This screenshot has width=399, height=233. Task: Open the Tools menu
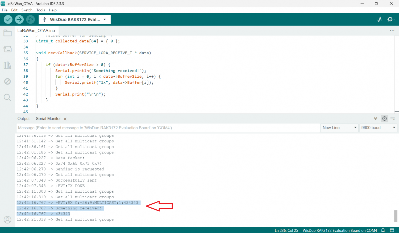(x=40, y=10)
